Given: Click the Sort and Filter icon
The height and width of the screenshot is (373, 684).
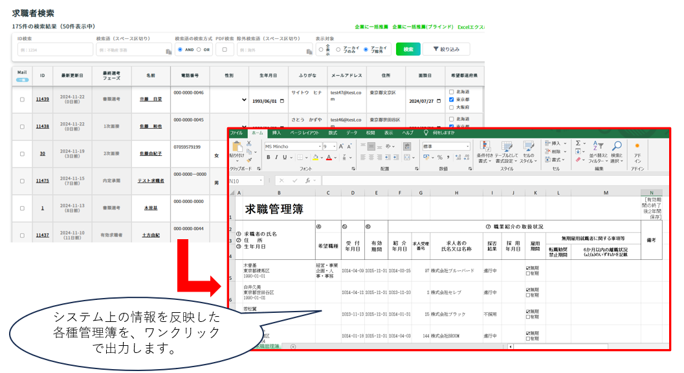Looking at the screenshot, I should (x=599, y=147).
